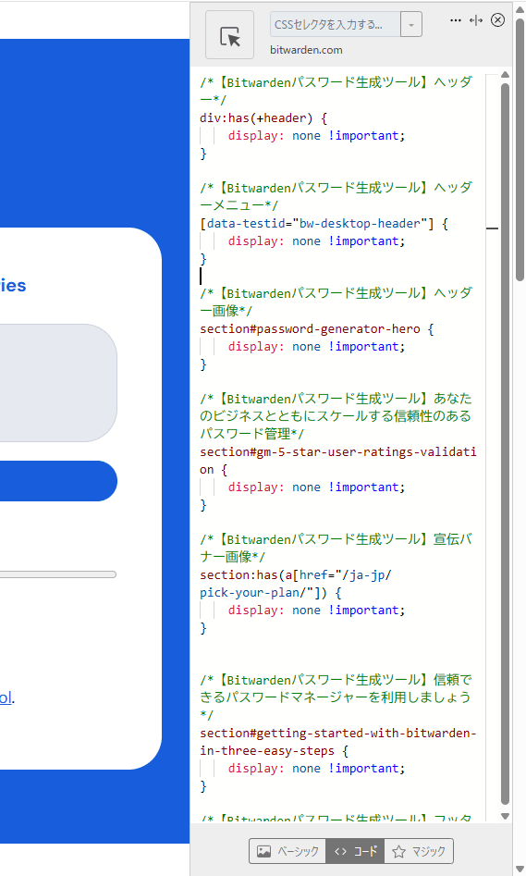Focus the CSS selector input field
This screenshot has width=526, height=876.
click(x=335, y=25)
